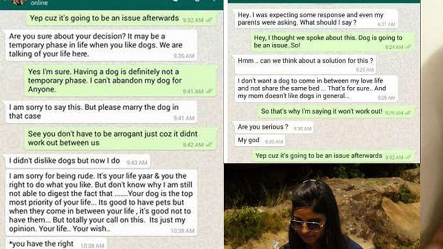Select the 'I didn't dislike dogs but now I do' message

[77, 161]
